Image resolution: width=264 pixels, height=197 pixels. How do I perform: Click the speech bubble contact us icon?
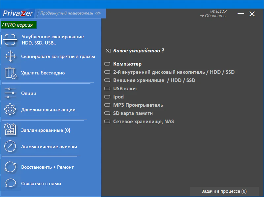[10, 183]
